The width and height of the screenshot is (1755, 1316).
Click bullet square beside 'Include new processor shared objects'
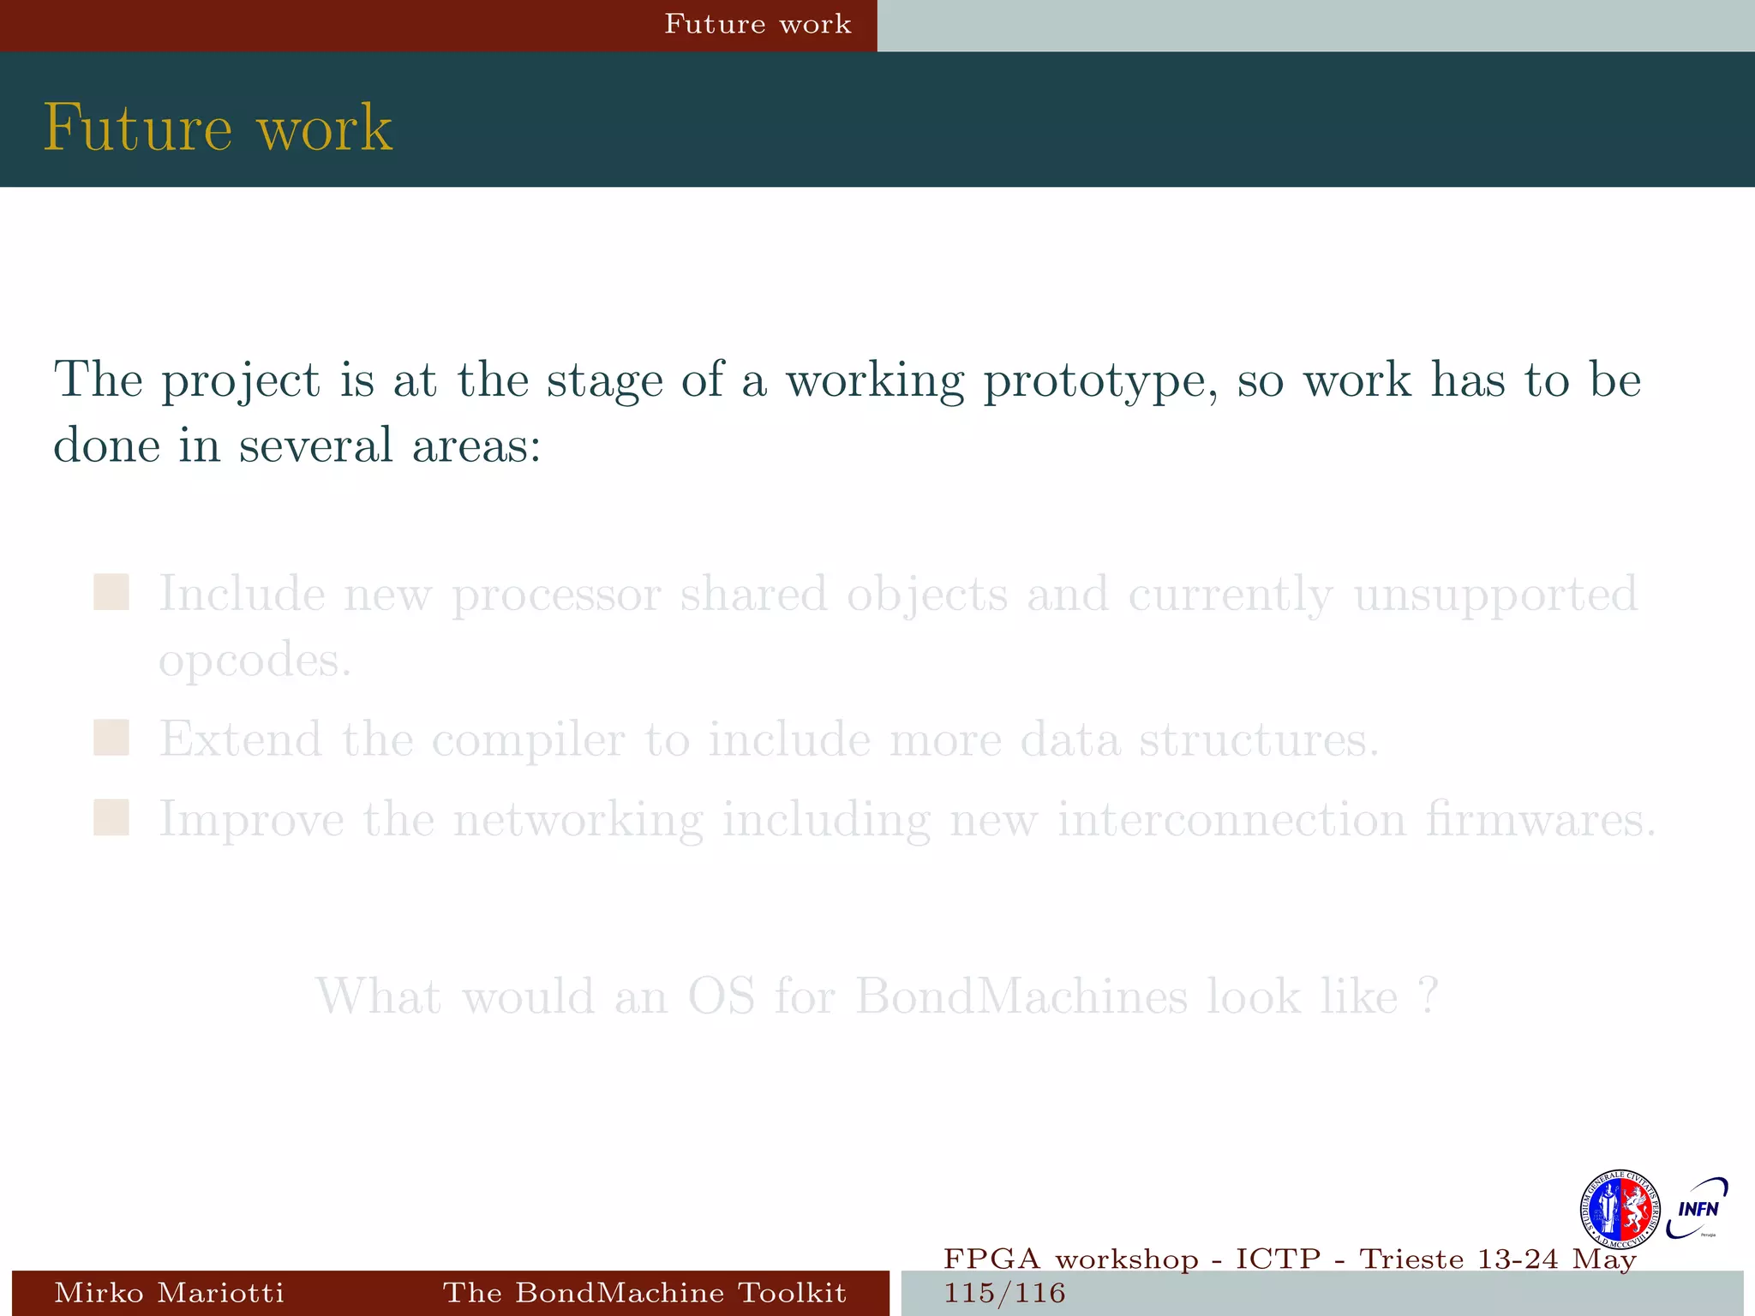[x=111, y=592]
